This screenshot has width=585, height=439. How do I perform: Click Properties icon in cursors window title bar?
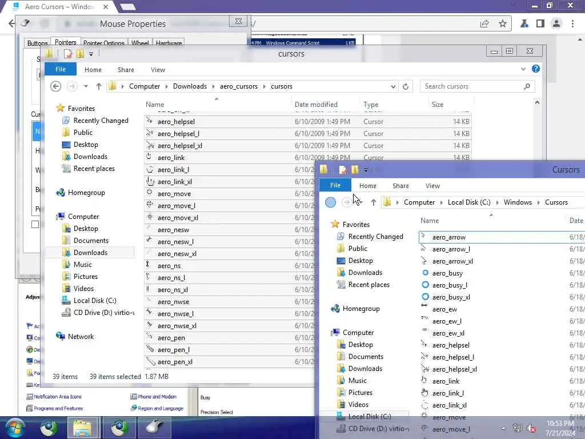(68, 54)
